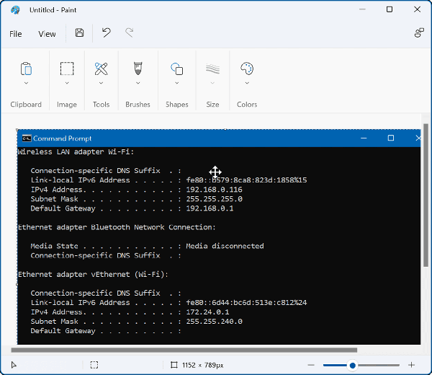This screenshot has height=375, width=432.
Task: Click the pasted Command Prompt maximize icon
Action: pyautogui.click(x=391, y=138)
